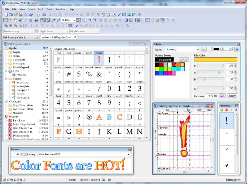This screenshot has height=184, width=247.
Task: Click the Save floppy disk icon
Action: (x=21, y=15)
